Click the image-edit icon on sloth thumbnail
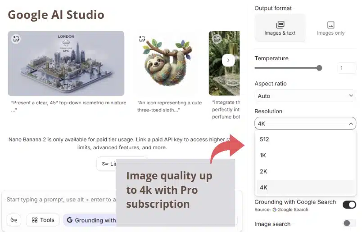 pyautogui.click(x=143, y=39)
